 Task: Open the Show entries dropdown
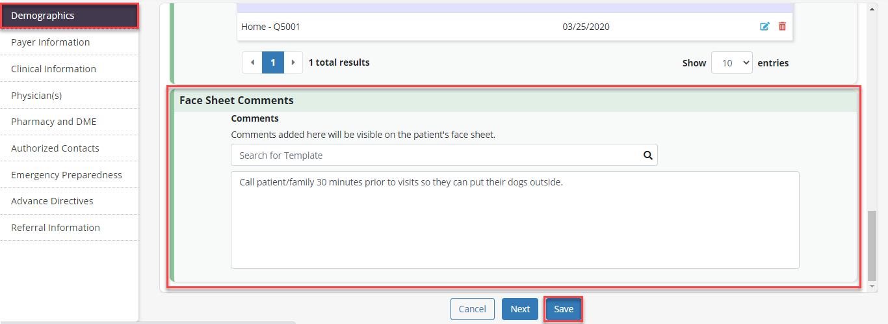point(731,63)
